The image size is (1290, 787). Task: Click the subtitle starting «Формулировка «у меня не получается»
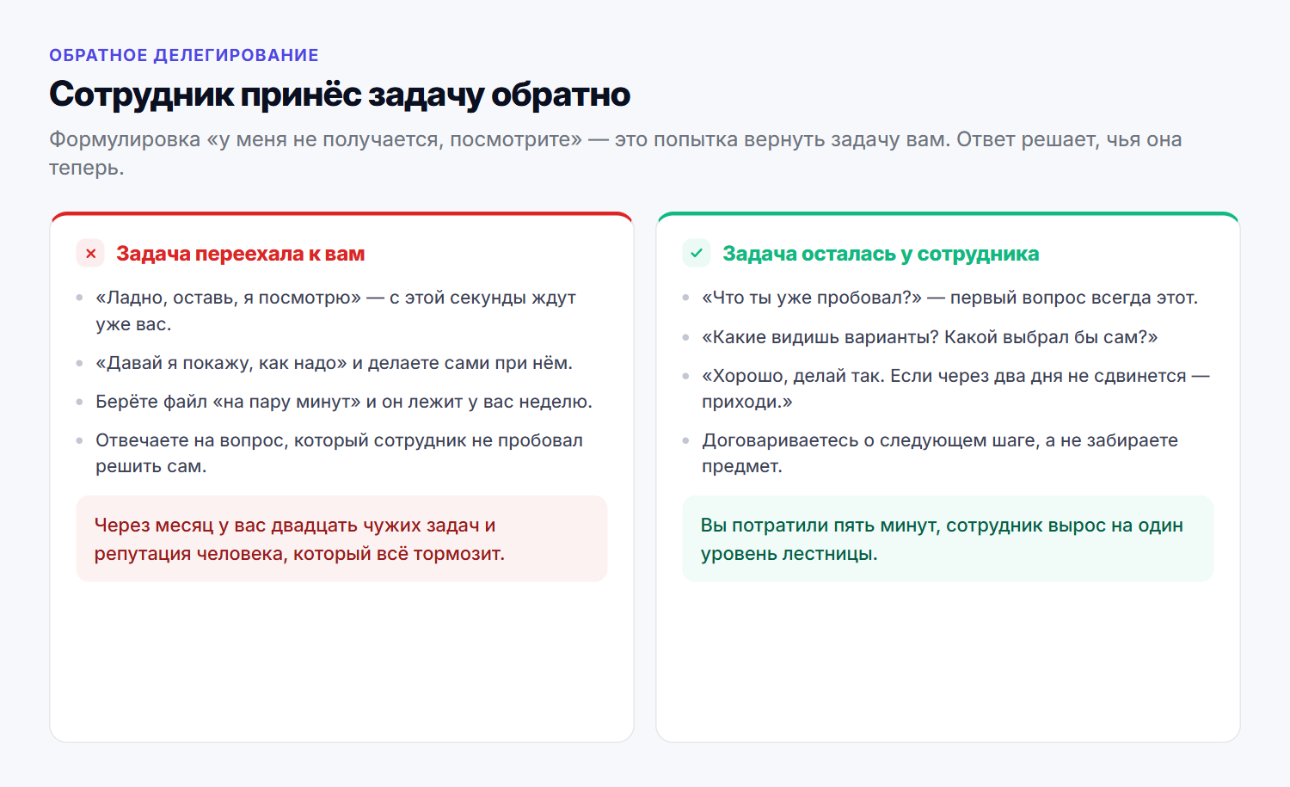(615, 153)
